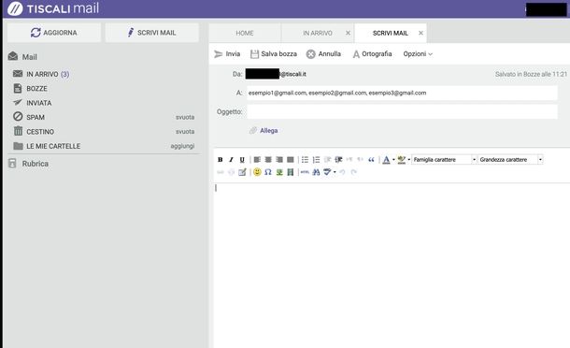Close the SCRIVI MAIL tab

(420, 33)
